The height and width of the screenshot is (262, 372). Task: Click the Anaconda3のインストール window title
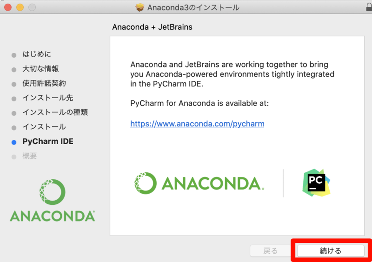193,7
